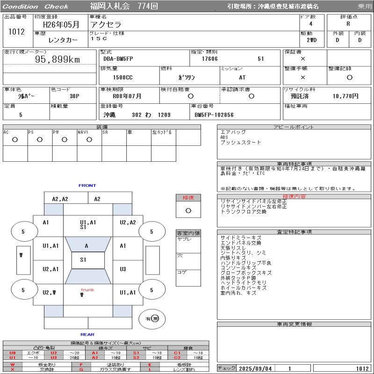Click the lot number 1012 field
This screenshot has width=374, height=374.
click(16, 31)
